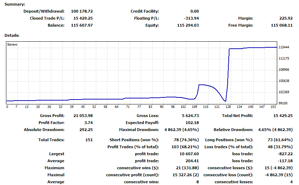This screenshot has height=185, width=299.
Task: Click the Баланс chart legend label
Action: (x=12, y=44)
